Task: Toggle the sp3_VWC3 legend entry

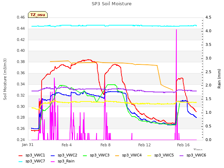Action: tap(96, 155)
